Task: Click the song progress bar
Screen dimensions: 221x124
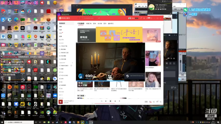Action: pos(110,104)
